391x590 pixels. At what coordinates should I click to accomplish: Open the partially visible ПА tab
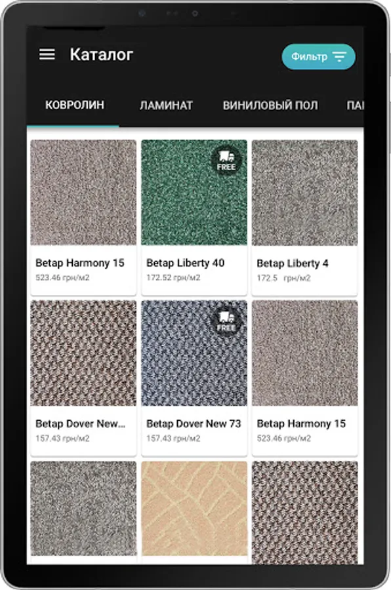355,106
